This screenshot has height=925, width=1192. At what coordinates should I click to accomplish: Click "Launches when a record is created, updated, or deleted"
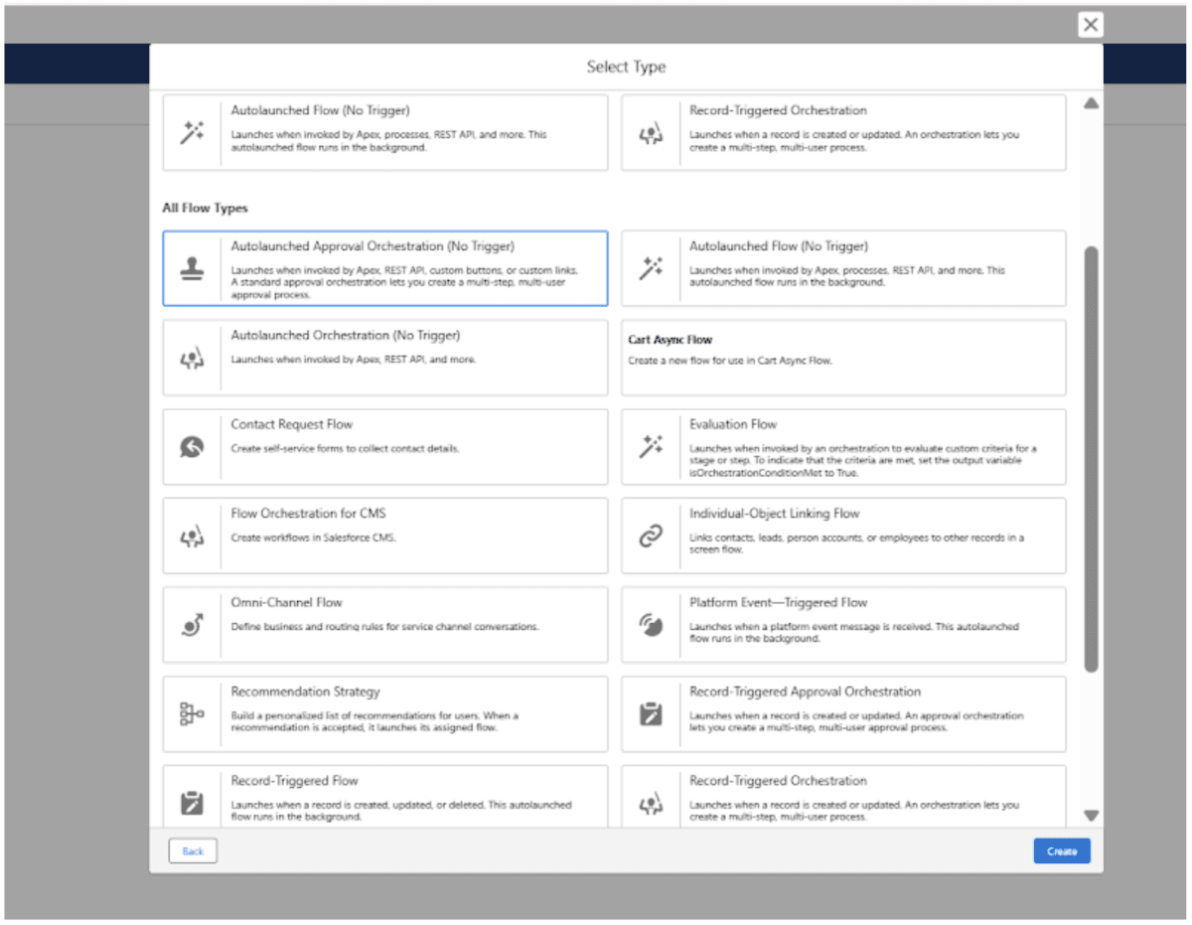(x=401, y=811)
